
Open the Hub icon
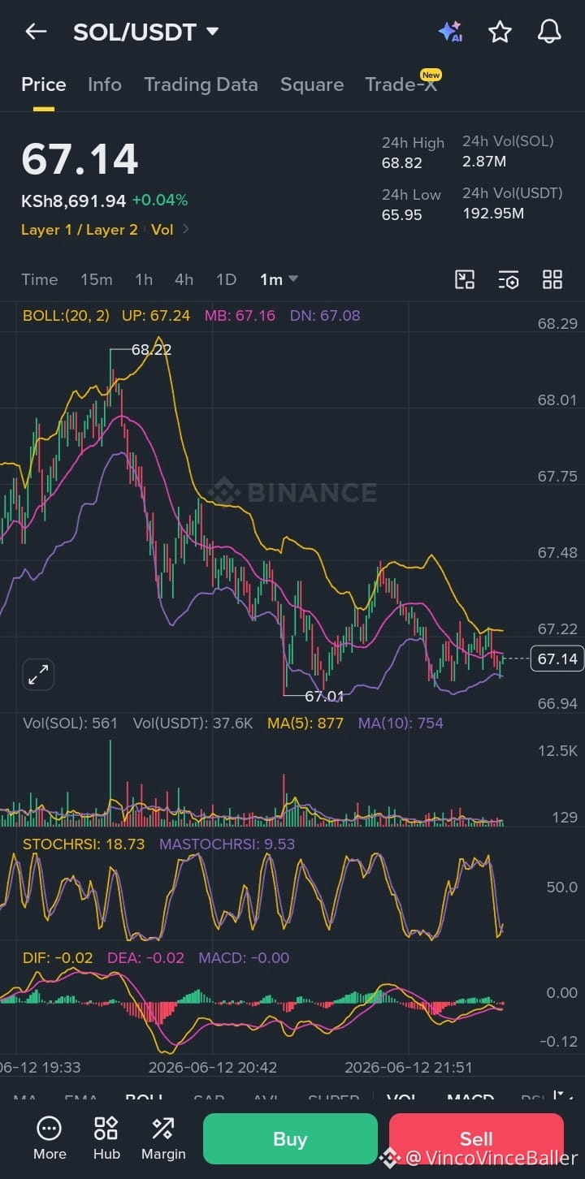[106, 1138]
